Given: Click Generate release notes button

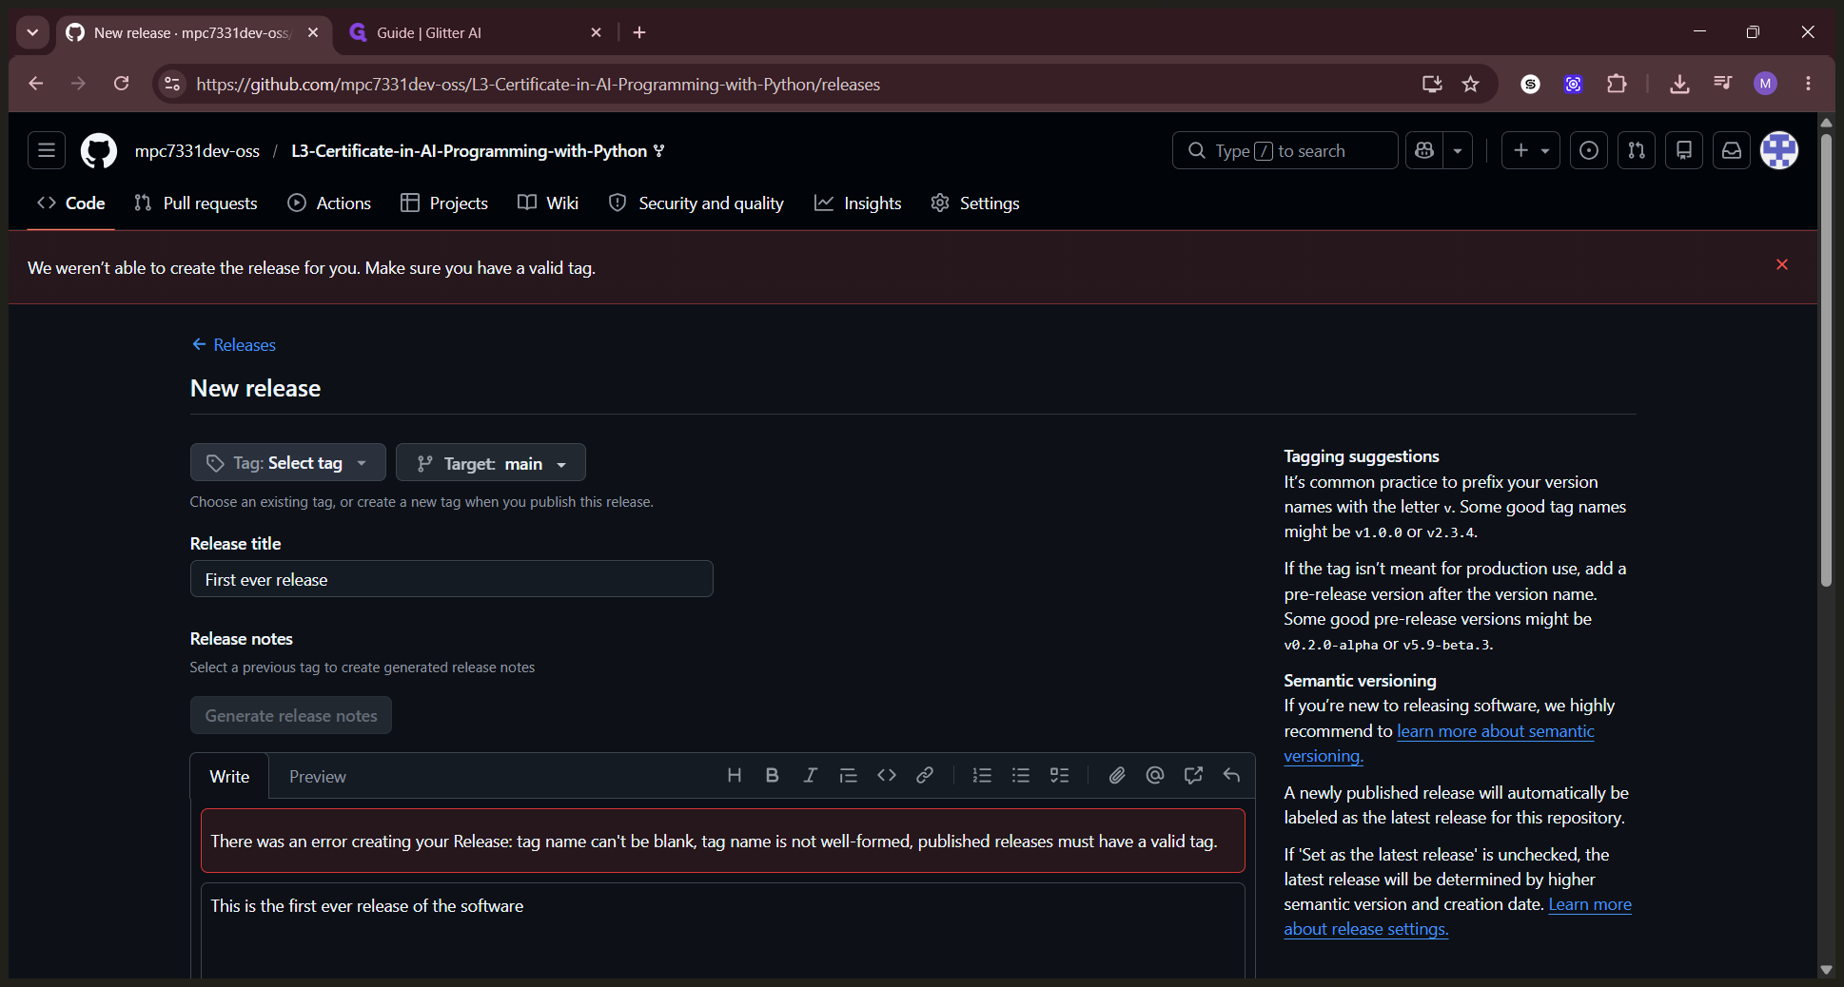Looking at the screenshot, I should pyautogui.click(x=291, y=715).
